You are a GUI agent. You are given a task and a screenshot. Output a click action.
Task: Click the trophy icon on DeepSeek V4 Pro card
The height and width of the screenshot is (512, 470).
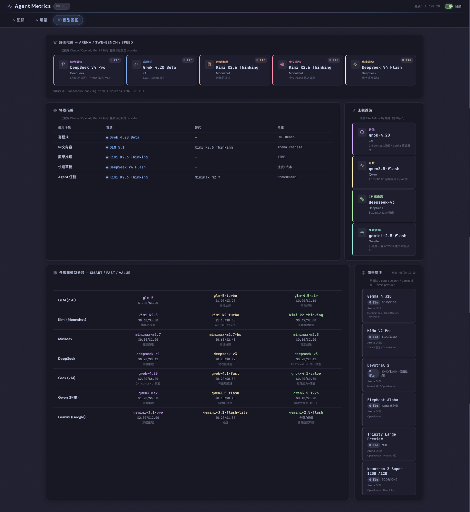[x=63, y=64]
